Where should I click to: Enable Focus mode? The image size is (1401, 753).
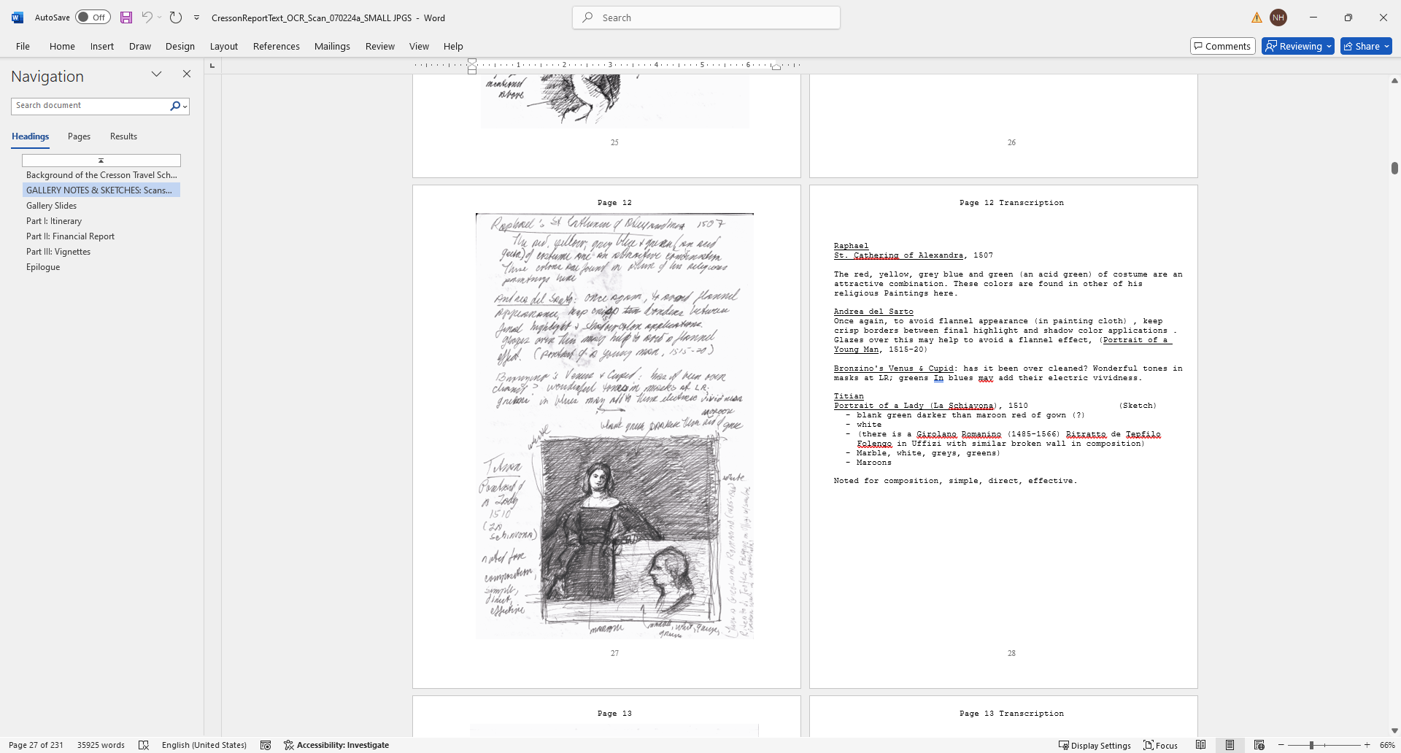[1159, 745]
